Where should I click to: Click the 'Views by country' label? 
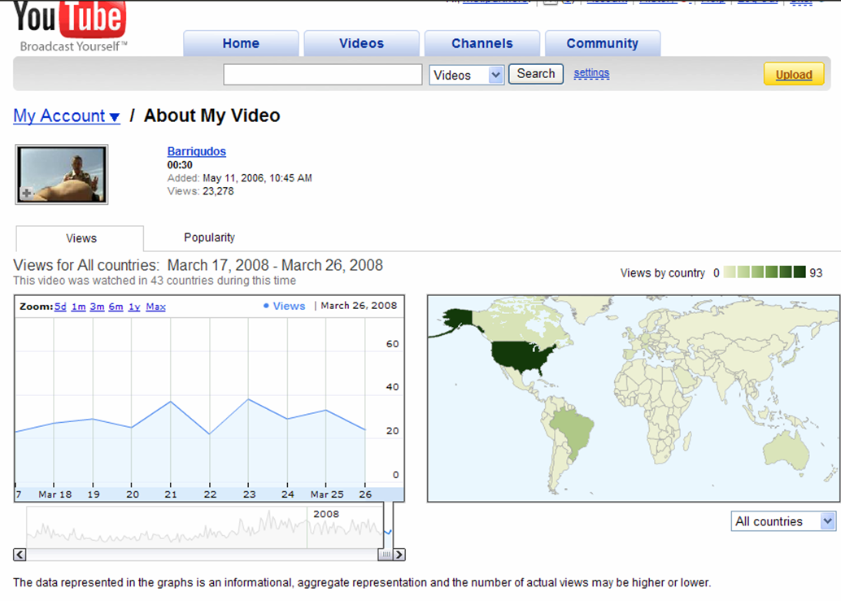pos(662,273)
